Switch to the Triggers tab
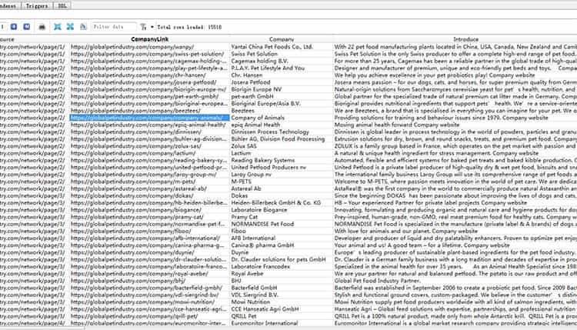Screen dimensions: 577x330 (37, 6)
